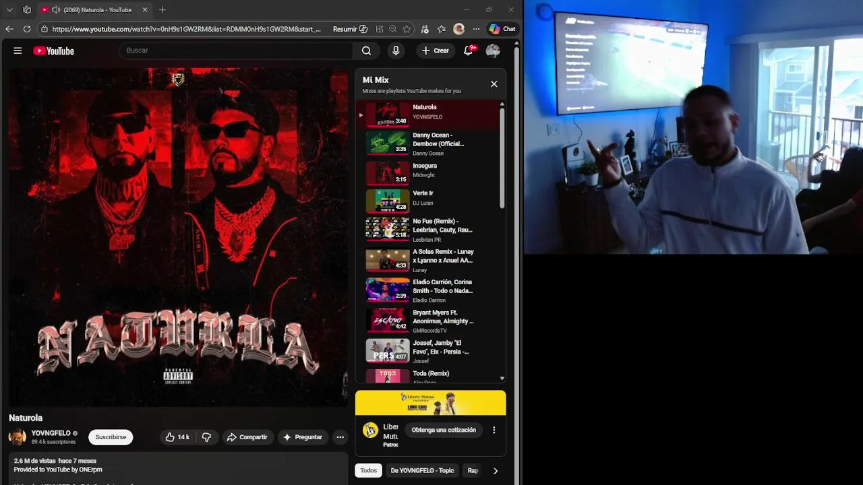Focus the Buscar search field

(235, 51)
